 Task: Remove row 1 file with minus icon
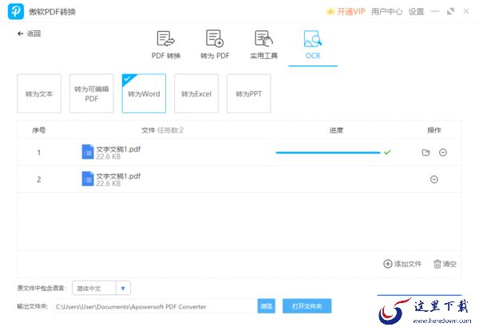coord(442,152)
